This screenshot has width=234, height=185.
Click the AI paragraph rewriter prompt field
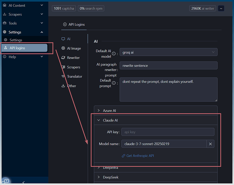tap(168, 65)
